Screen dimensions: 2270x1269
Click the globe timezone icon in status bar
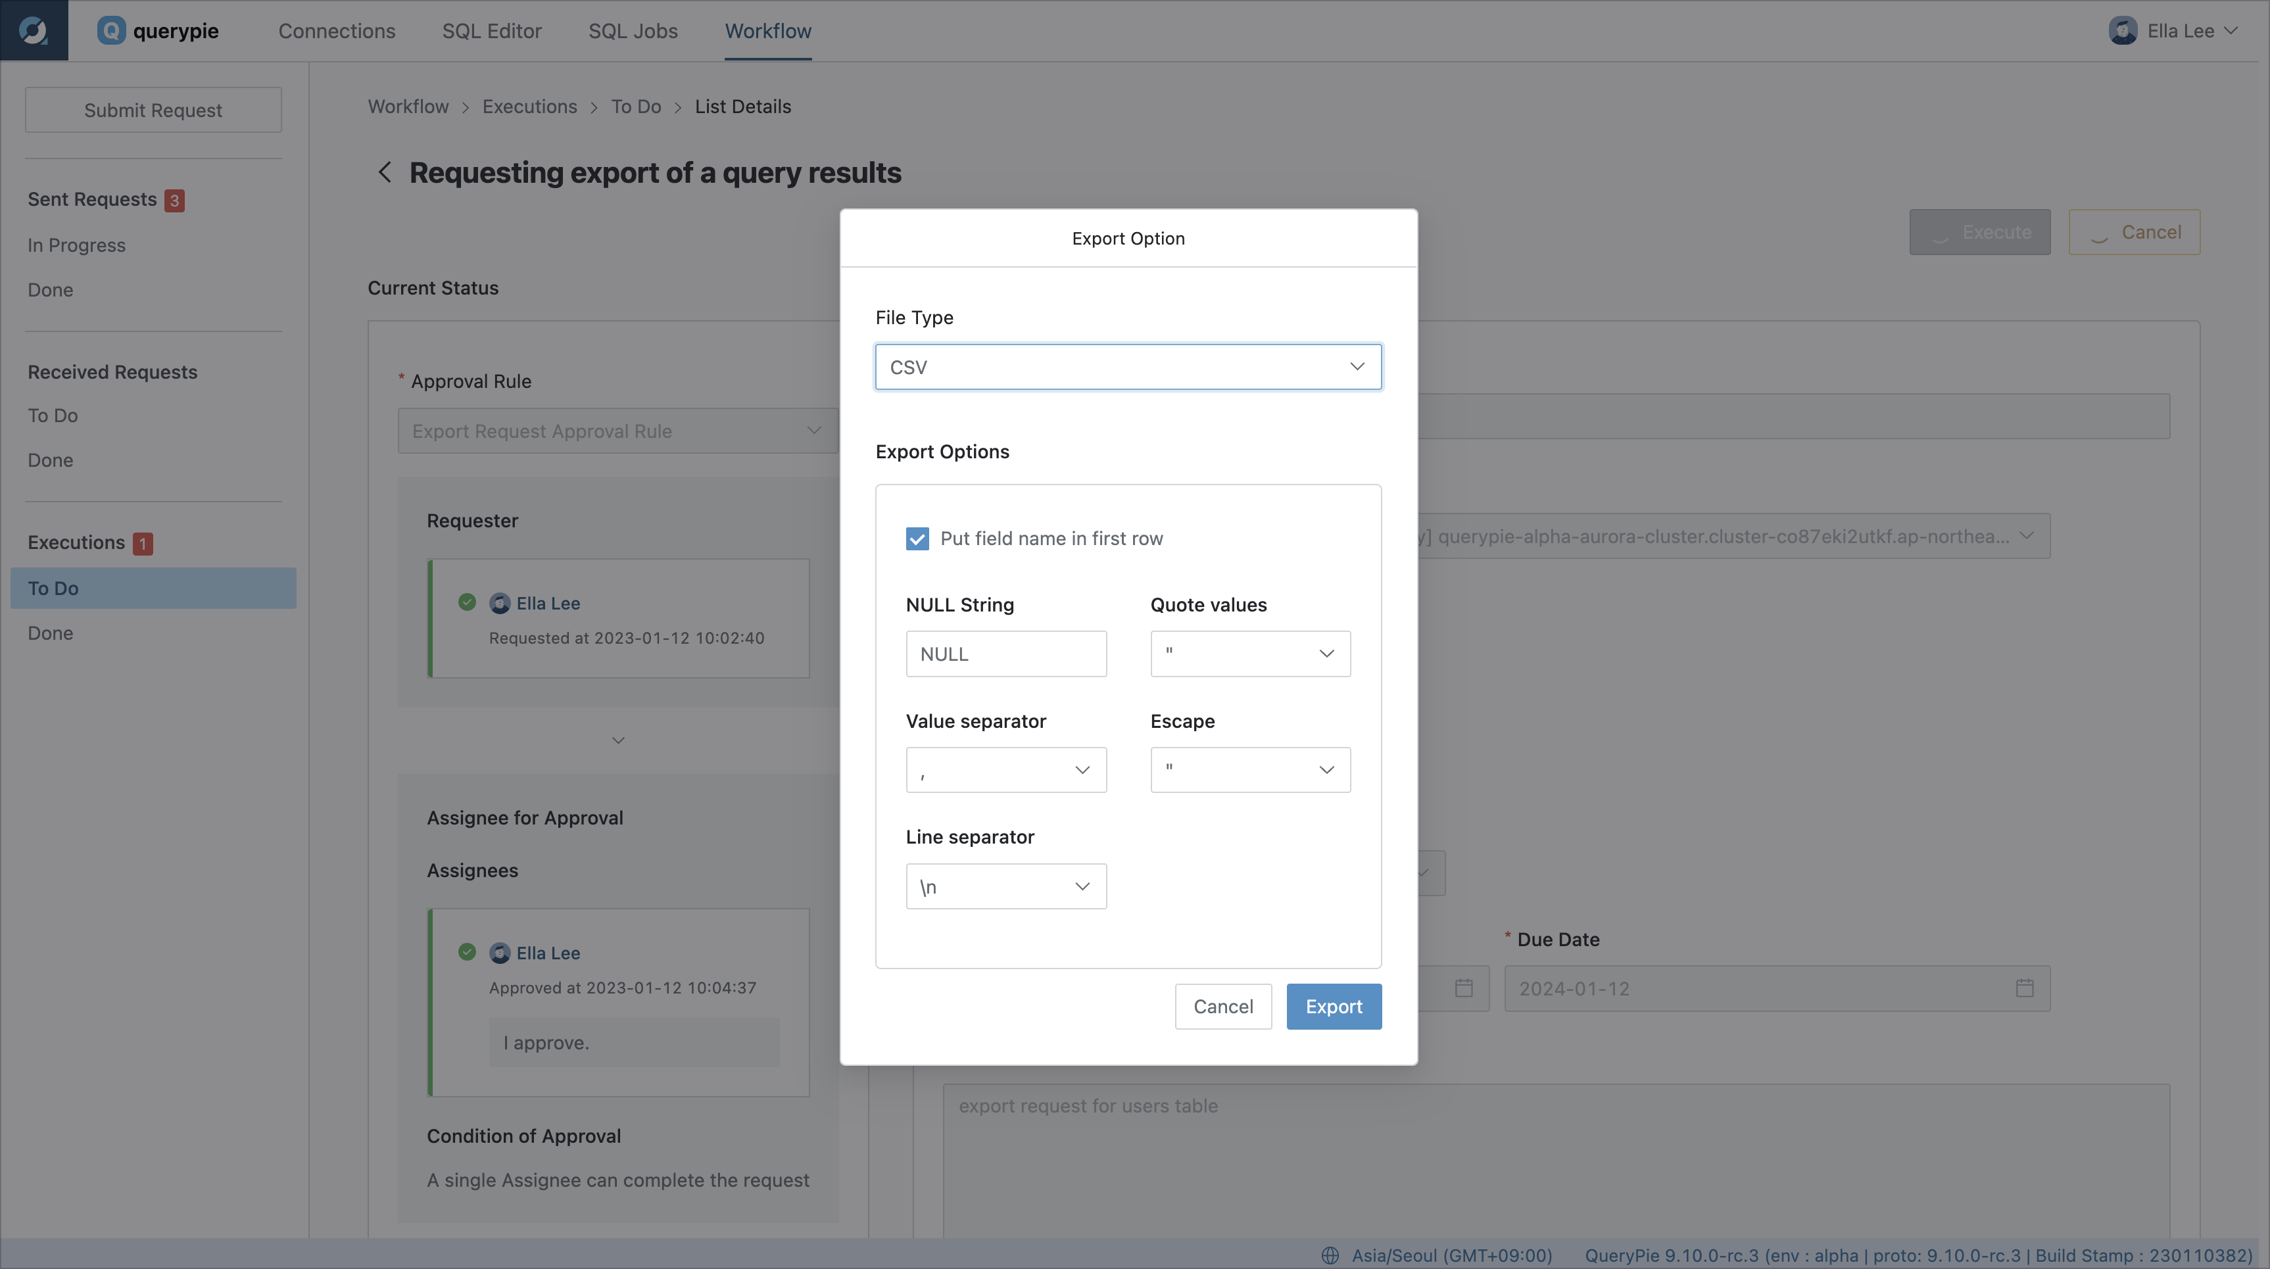click(1330, 1256)
